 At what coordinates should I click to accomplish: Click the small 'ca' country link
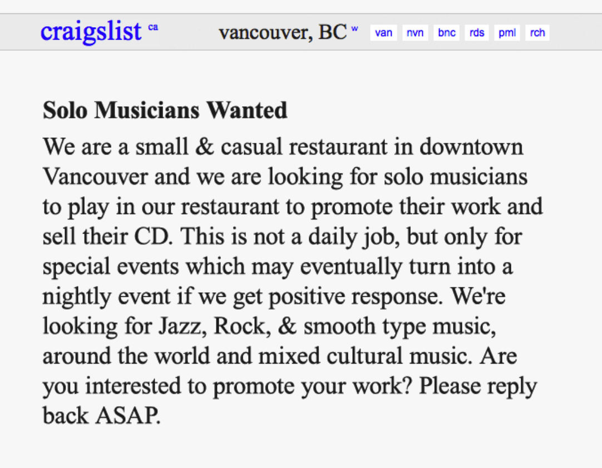pyautogui.click(x=153, y=27)
